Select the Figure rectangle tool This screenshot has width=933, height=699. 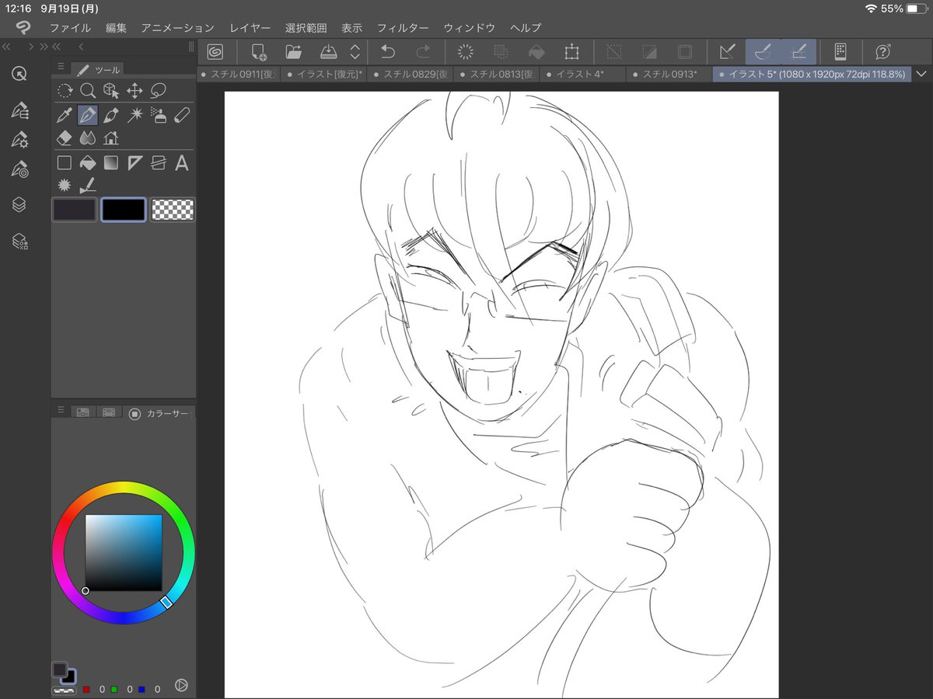(x=65, y=163)
